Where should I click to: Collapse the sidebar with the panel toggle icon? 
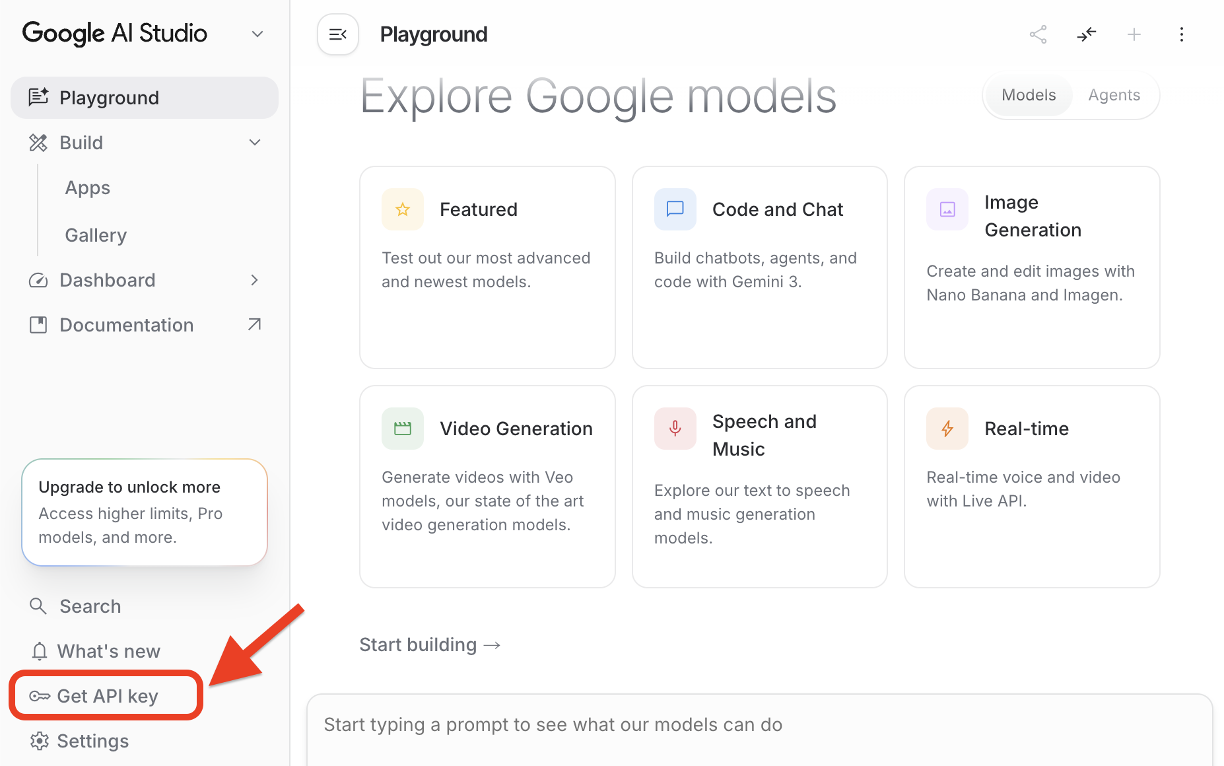pyautogui.click(x=338, y=34)
